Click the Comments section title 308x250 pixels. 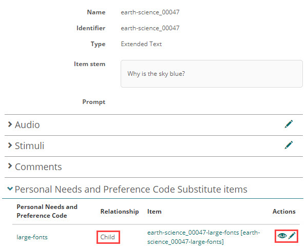tap(38, 166)
